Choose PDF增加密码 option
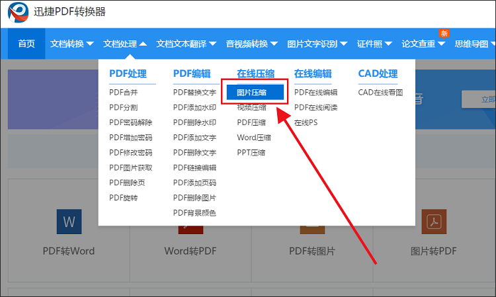Viewport: 496px width, 297px height. (131, 138)
